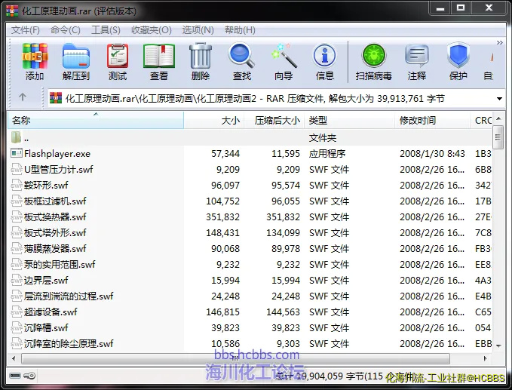
Task: Open the 命令(C) menu
Action: (x=66, y=30)
